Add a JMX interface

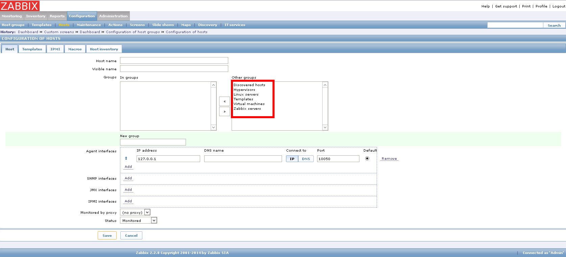click(128, 189)
